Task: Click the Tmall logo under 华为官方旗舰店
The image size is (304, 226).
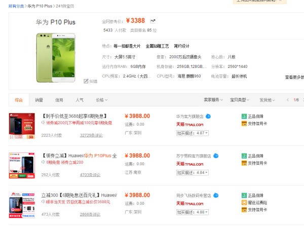Action: point(189,125)
